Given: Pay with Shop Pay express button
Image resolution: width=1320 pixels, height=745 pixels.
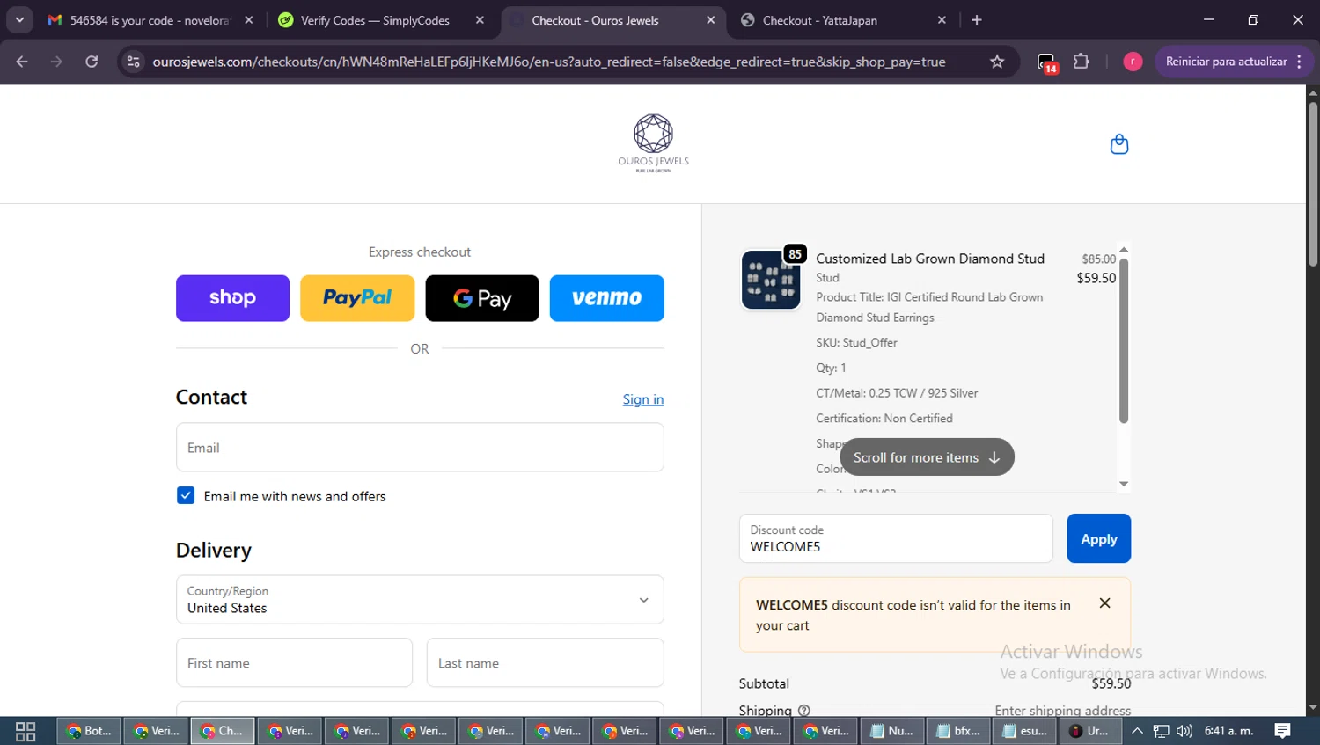Looking at the screenshot, I should pos(232,298).
